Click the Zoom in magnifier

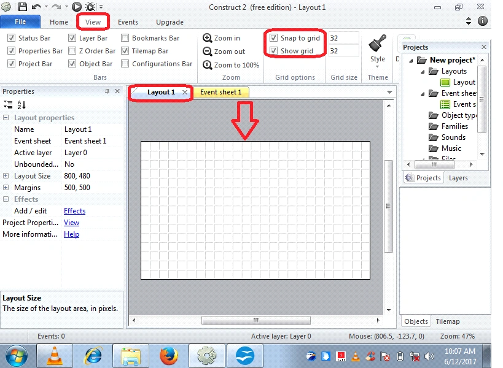(207, 38)
